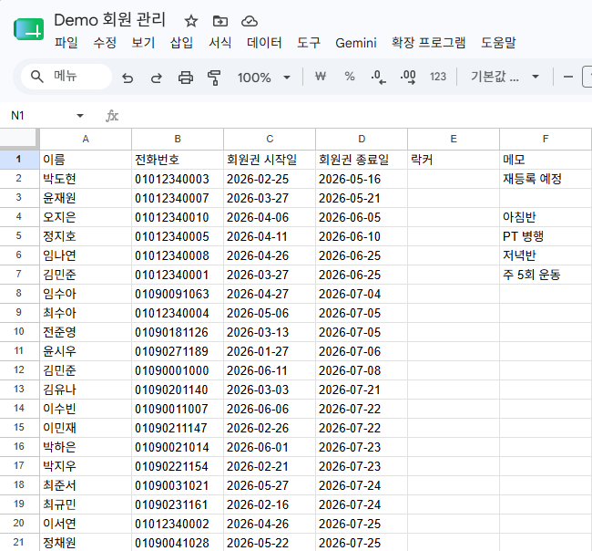The height and width of the screenshot is (551, 592).
Task: Open the 삽입 menu
Action: point(181,42)
